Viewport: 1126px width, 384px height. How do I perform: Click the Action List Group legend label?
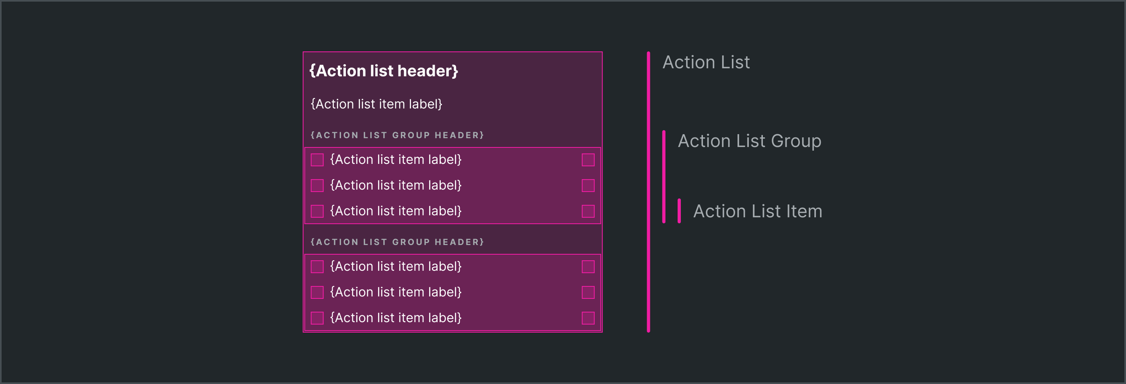pos(749,141)
